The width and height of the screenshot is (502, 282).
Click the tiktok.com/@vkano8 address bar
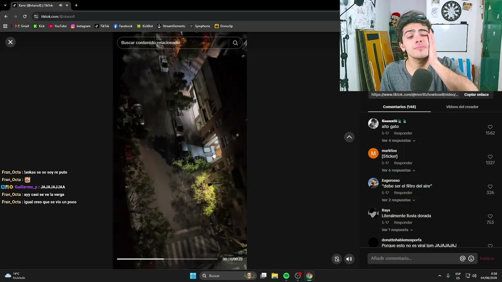(58, 16)
